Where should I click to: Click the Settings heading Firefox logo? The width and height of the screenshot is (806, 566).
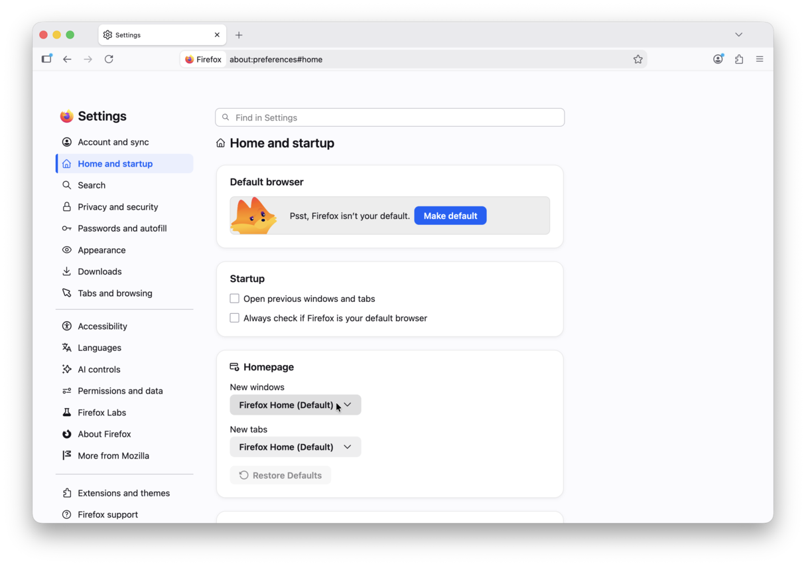tap(66, 117)
